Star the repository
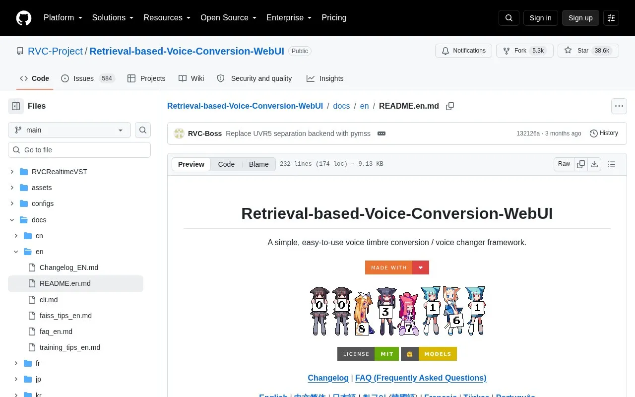 [588, 51]
